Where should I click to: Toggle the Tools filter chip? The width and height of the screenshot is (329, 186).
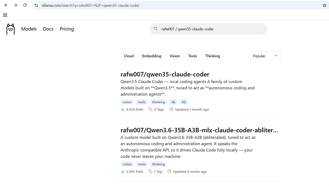[192, 56]
